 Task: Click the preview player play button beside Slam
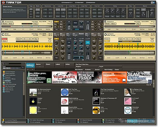pos(23,67)
